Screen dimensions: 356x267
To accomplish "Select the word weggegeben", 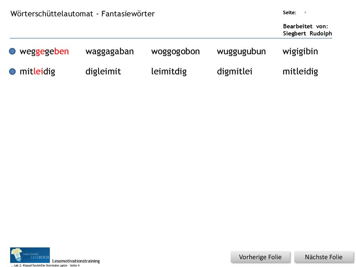I will click(x=44, y=51).
